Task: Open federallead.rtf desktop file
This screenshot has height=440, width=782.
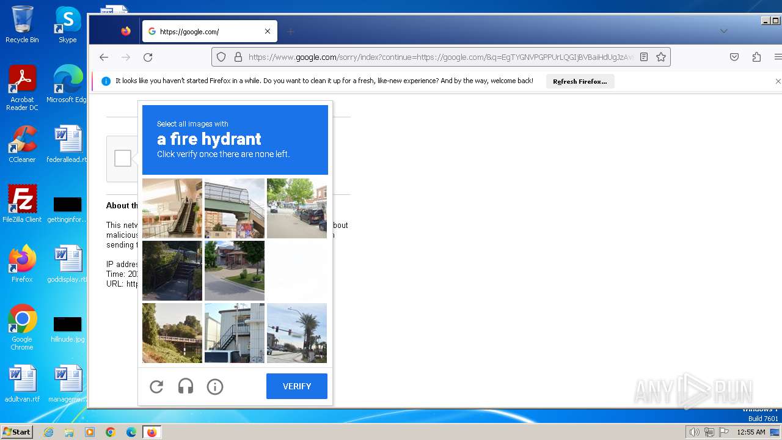Action: (x=67, y=144)
